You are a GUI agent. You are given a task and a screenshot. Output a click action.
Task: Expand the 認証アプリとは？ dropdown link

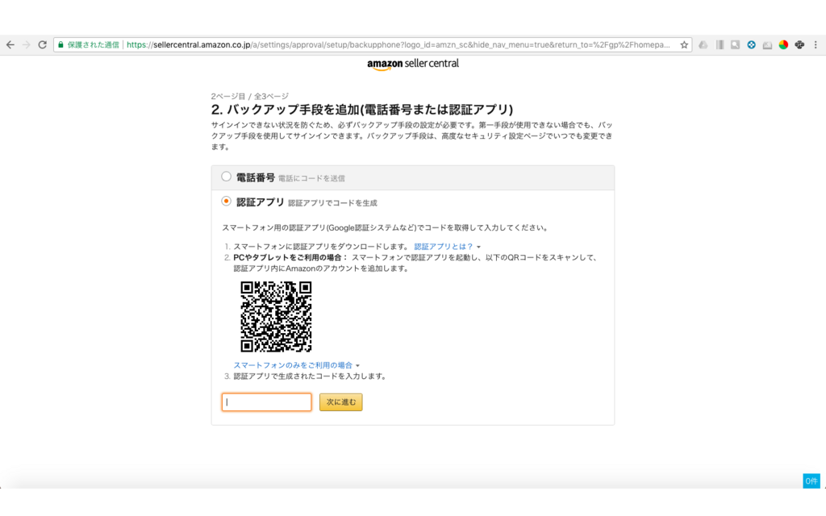[x=447, y=247]
